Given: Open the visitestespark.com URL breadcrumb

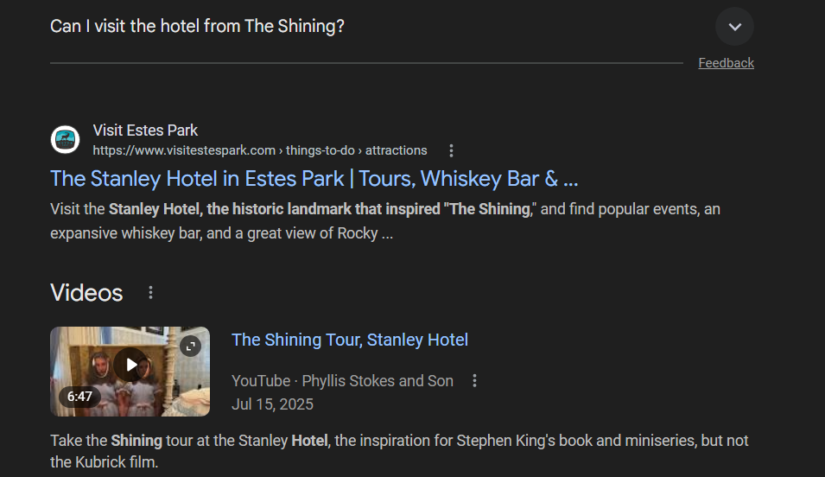Looking at the screenshot, I should (x=259, y=150).
